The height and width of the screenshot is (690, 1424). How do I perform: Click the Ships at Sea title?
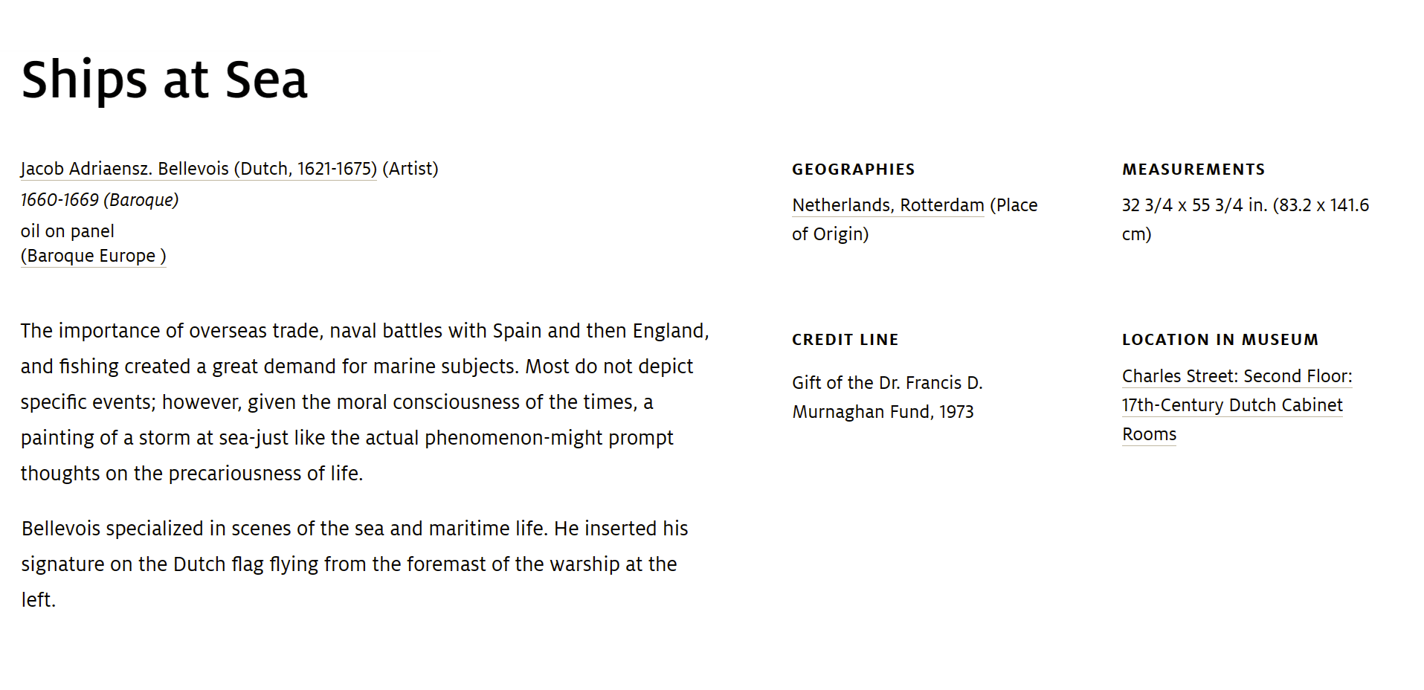164,80
